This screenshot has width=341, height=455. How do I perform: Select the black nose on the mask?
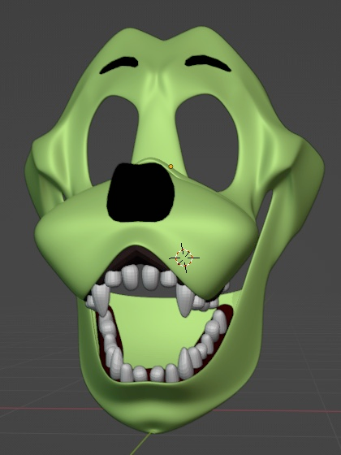(140, 193)
